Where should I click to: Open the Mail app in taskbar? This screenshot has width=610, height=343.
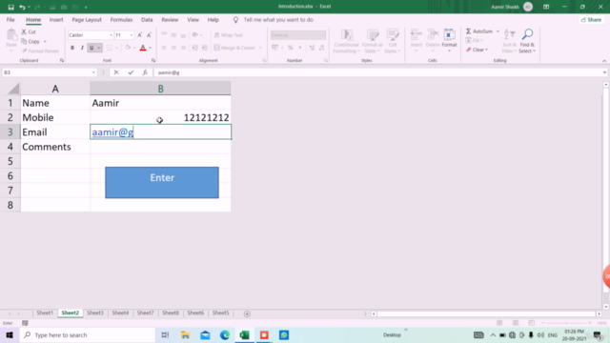tap(205, 334)
